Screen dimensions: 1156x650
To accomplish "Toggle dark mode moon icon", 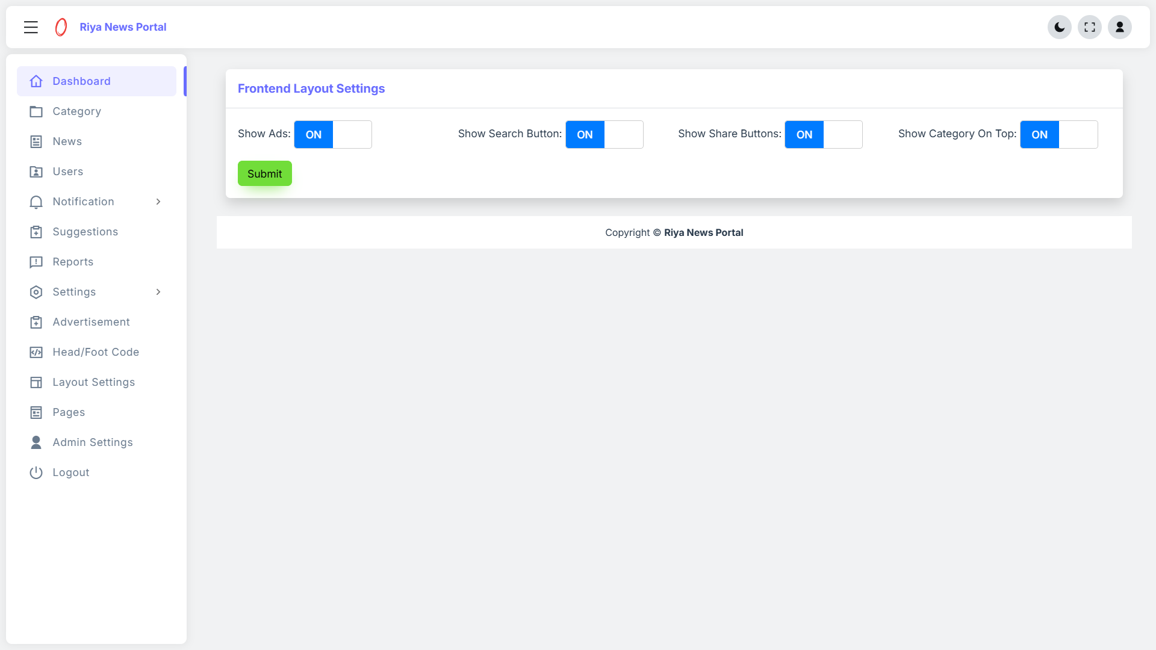I will pyautogui.click(x=1059, y=27).
